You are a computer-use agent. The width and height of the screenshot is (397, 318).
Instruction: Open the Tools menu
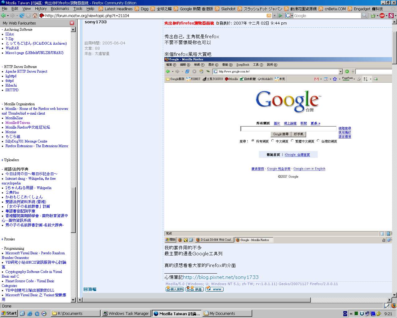pyautogui.click(x=78, y=9)
